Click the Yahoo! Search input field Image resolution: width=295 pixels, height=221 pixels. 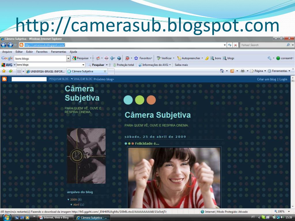(263, 45)
